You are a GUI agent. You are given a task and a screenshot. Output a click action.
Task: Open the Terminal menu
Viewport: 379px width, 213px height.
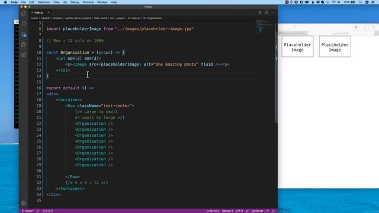coord(88,2)
